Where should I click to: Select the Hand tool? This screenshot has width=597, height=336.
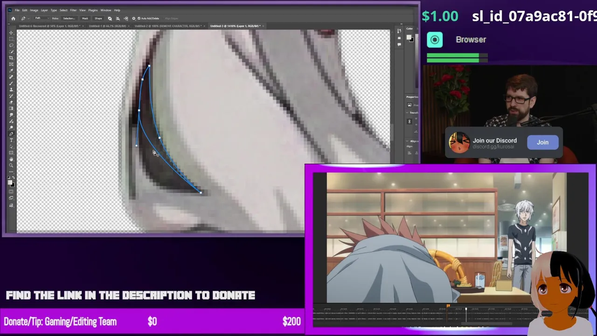[x=11, y=159]
